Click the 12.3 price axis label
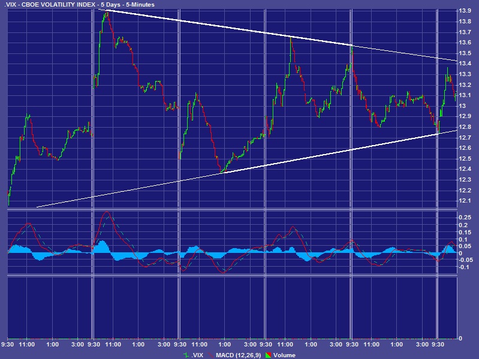Image resolution: width=479 pixels, height=359 pixels. tap(465, 180)
